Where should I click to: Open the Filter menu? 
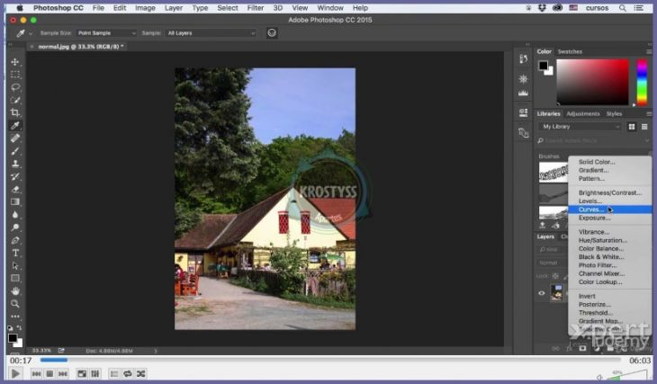tap(256, 7)
